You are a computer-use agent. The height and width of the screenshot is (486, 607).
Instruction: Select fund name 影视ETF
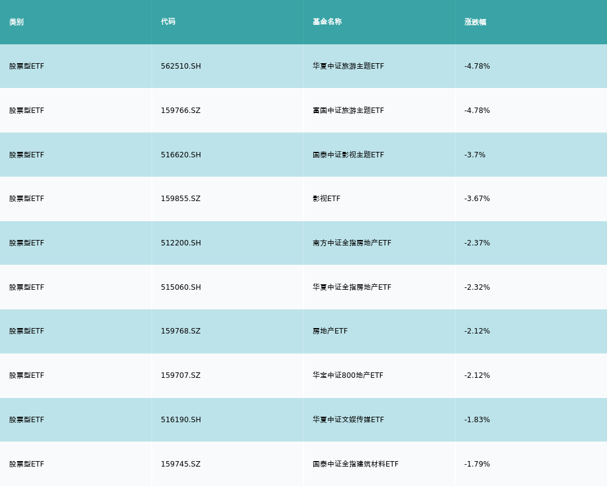[x=327, y=199]
